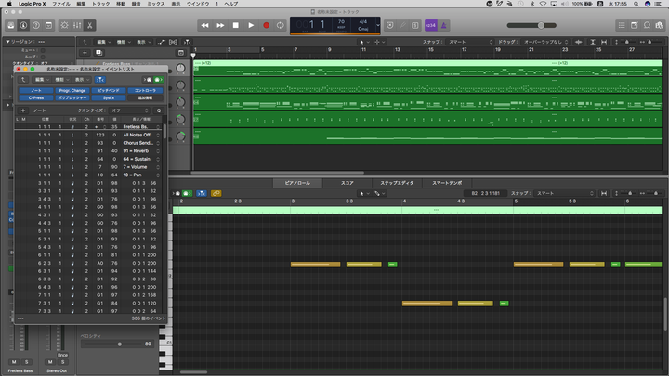
Task: Switch to the ステップエディタ tab
Action: tap(397, 183)
